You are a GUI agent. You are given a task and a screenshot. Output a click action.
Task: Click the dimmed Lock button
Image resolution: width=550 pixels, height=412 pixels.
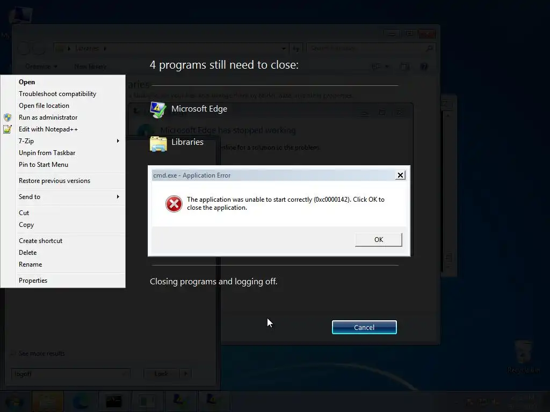pos(161,373)
